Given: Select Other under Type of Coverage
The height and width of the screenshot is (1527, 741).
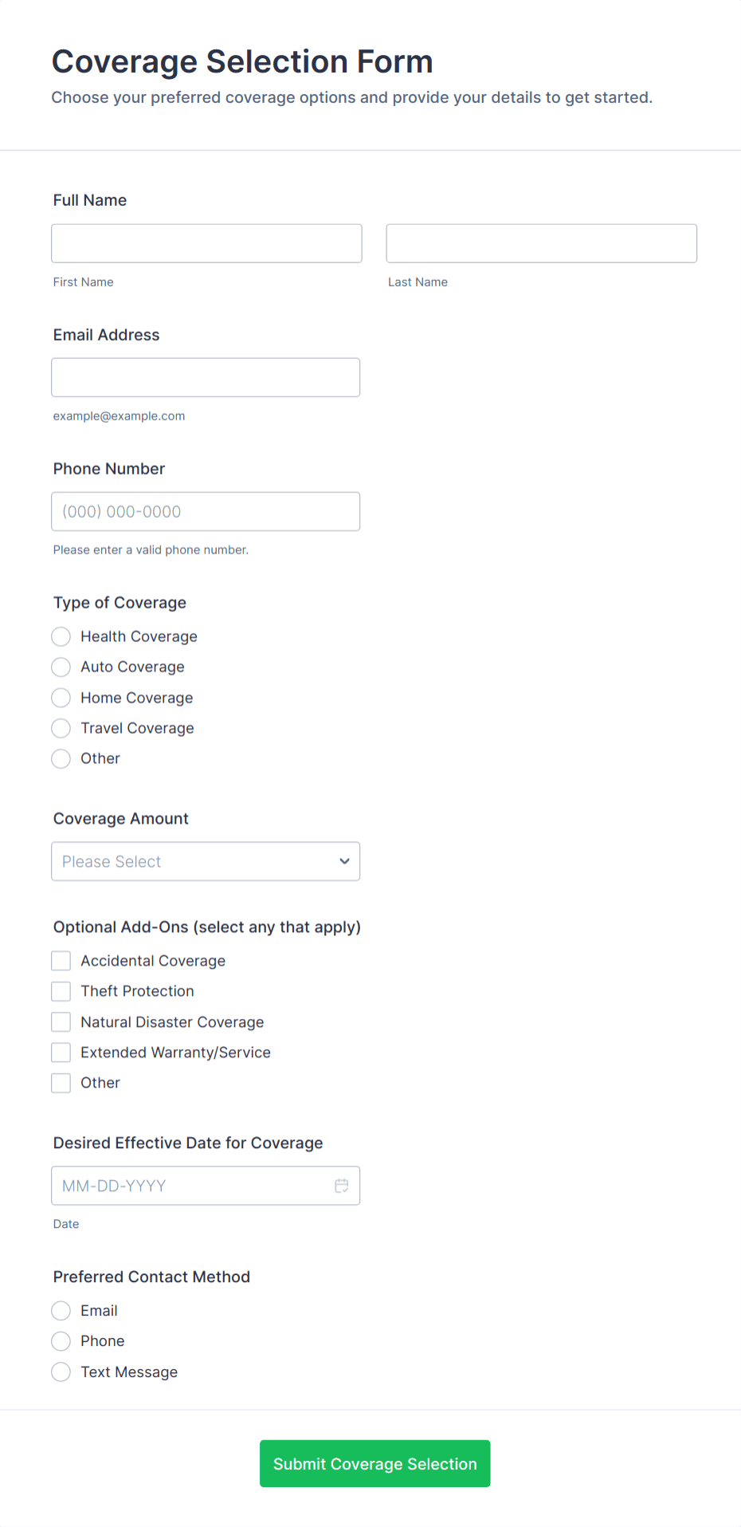Looking at the screenshot, I should click(x=61, y=758).
